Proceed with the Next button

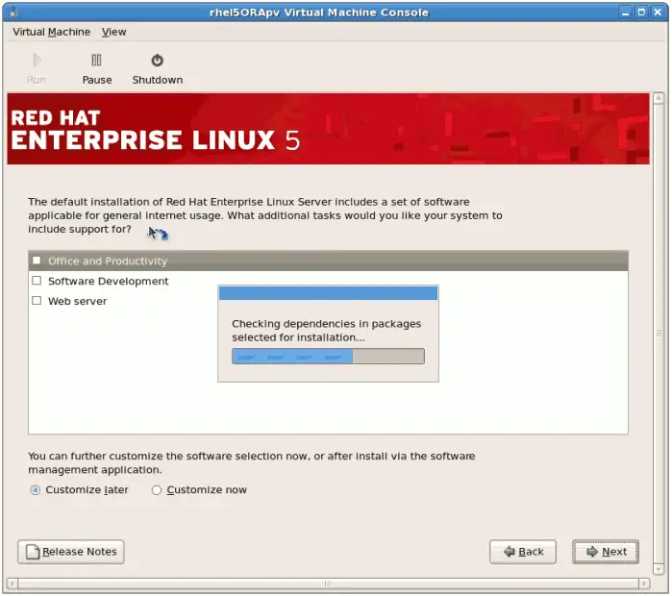[606, 552]
